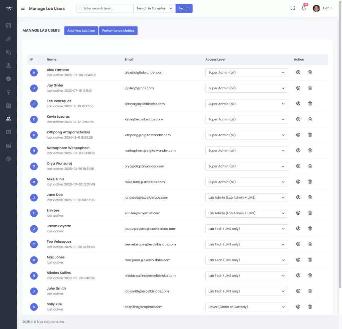Open the pencil/edit icon in sidebar
The height and width of the screenshot is (329, 342).
coord(8,39)
